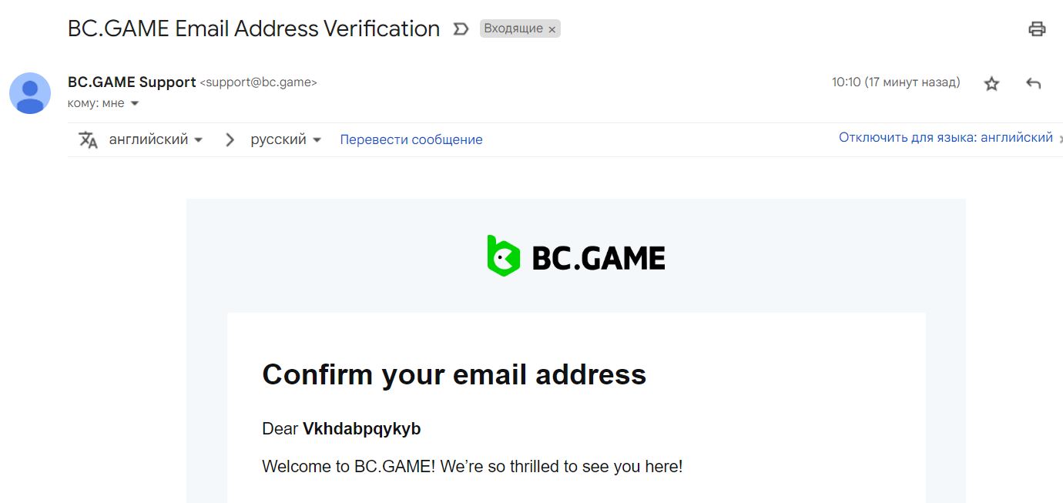
Task: Click the sender name BC.GAME Support
Action: [132, 82]
